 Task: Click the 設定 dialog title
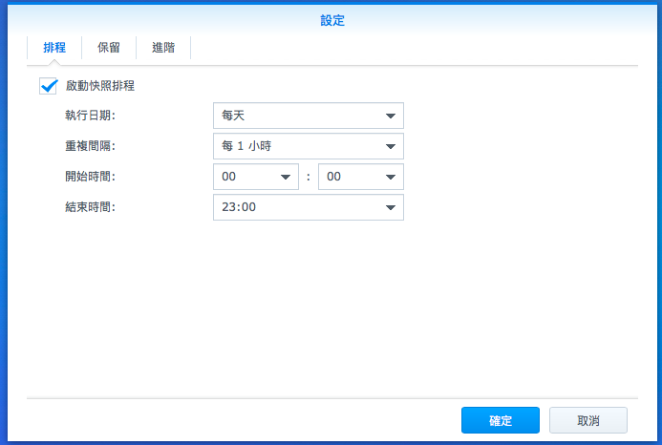(x=331, y=19)
